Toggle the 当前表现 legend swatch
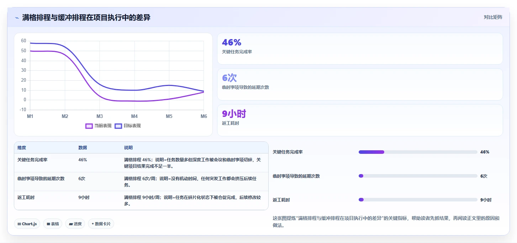Viewport: 517px width, 243px height. click(x=89, y=126)
